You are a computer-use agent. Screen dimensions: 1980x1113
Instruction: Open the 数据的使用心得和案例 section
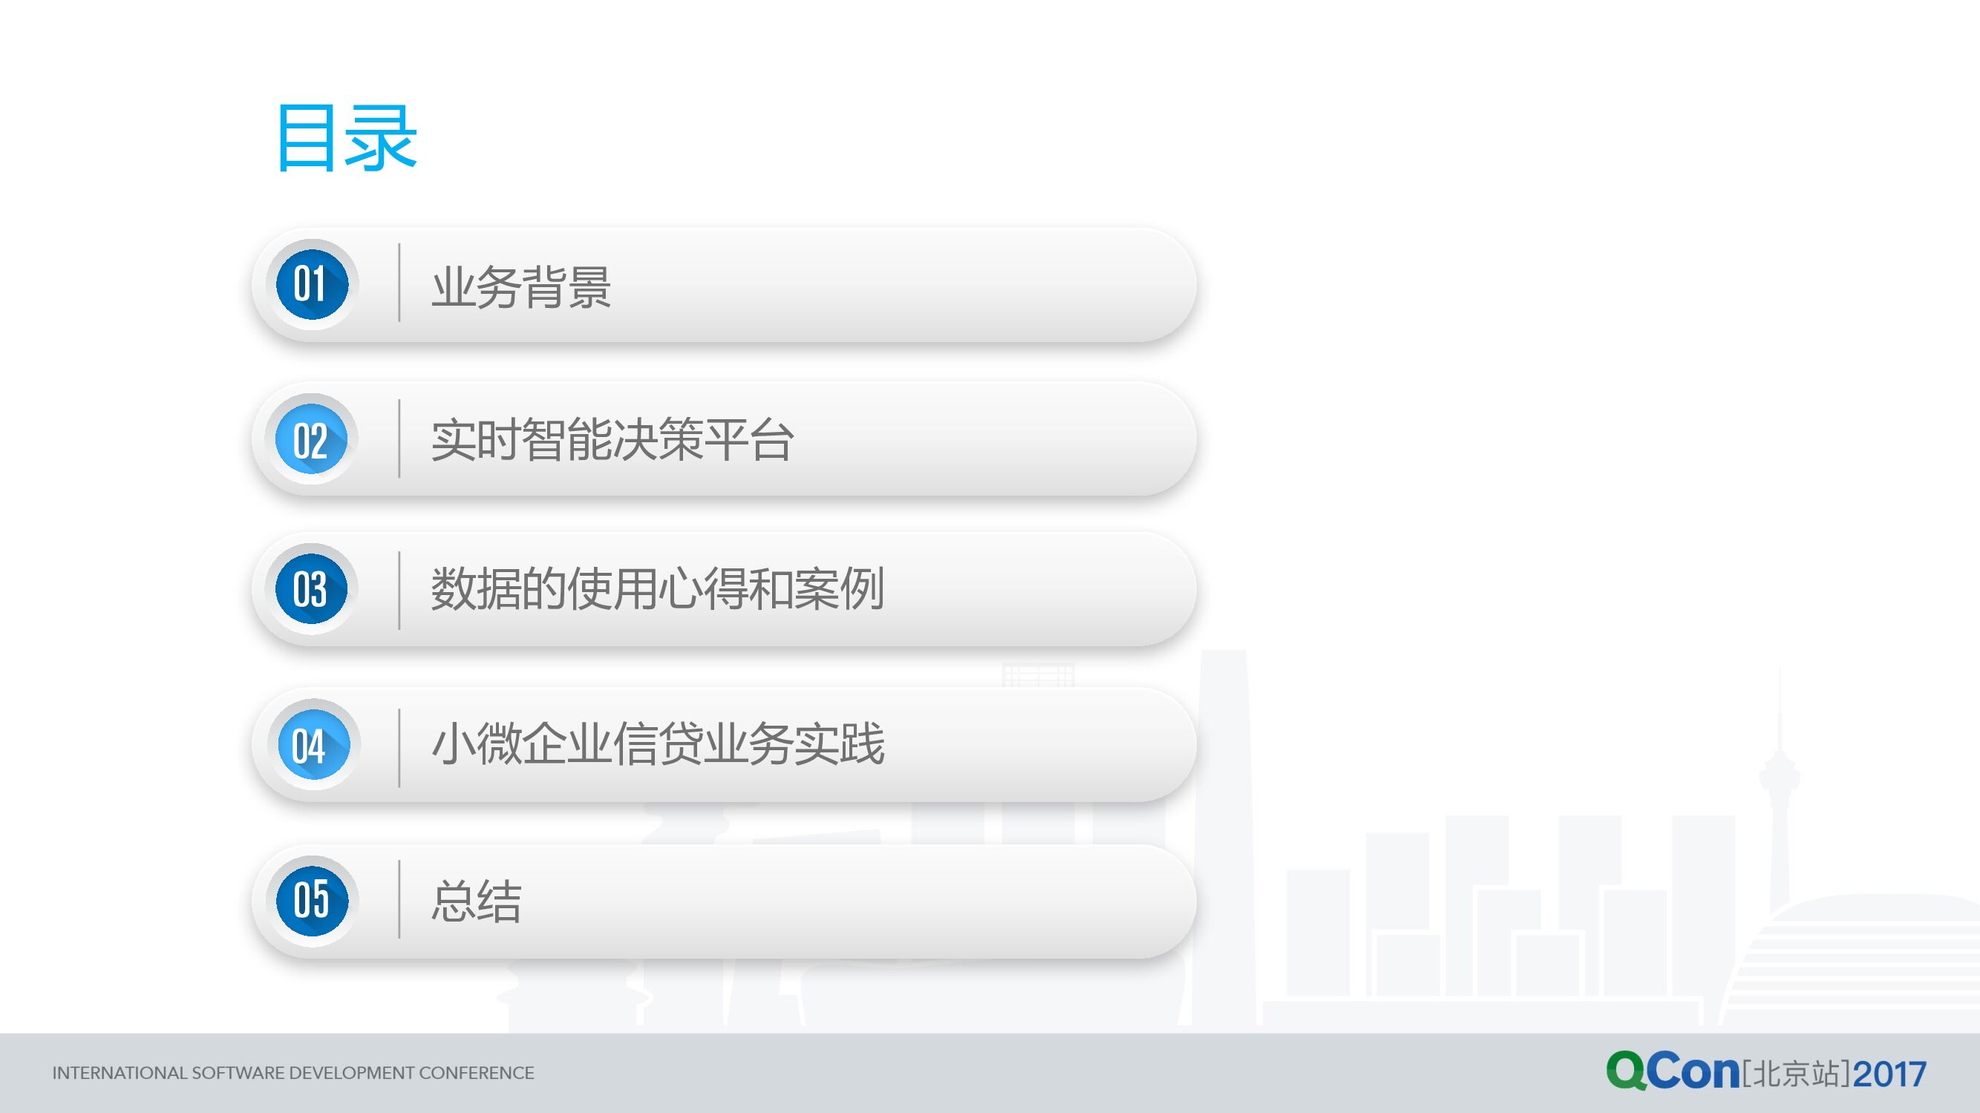click(x=657, y=590)
